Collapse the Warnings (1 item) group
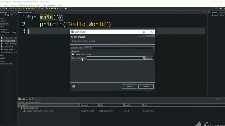The height and width of the screenshot is (126, 225). 19,108
